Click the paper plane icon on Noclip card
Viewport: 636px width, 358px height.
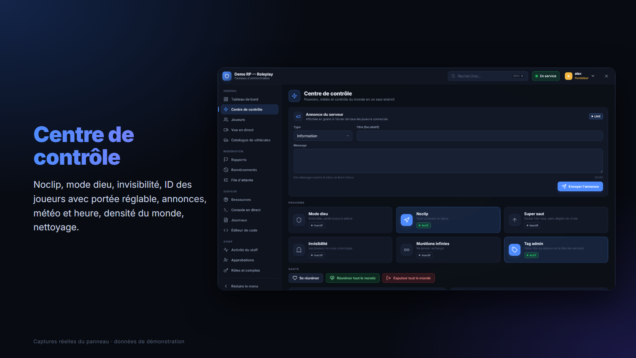click(x=407, y=220)
